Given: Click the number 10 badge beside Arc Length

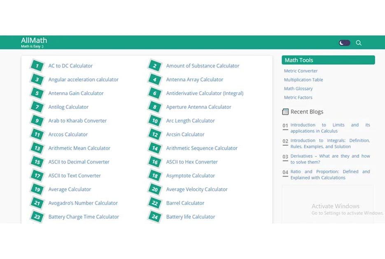Looking at the screenshot, I should 155,121.
